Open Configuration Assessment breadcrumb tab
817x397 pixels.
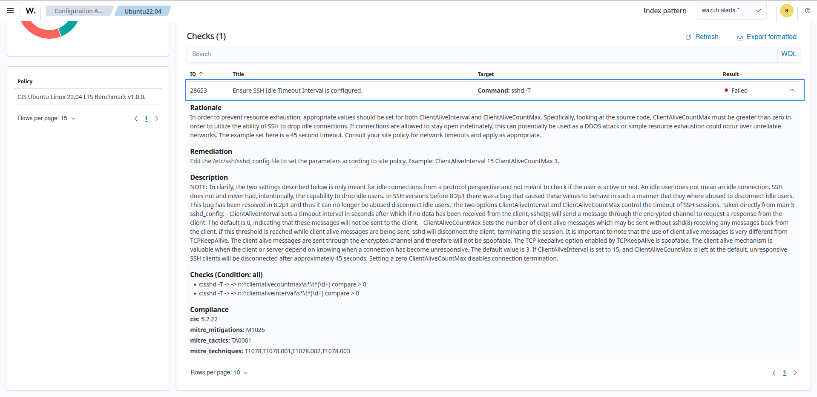(x=78, y=11)
